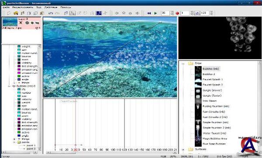Select point 1 in the tree
This screenshot has height=158, width=262.
click(x=31, y=145)
